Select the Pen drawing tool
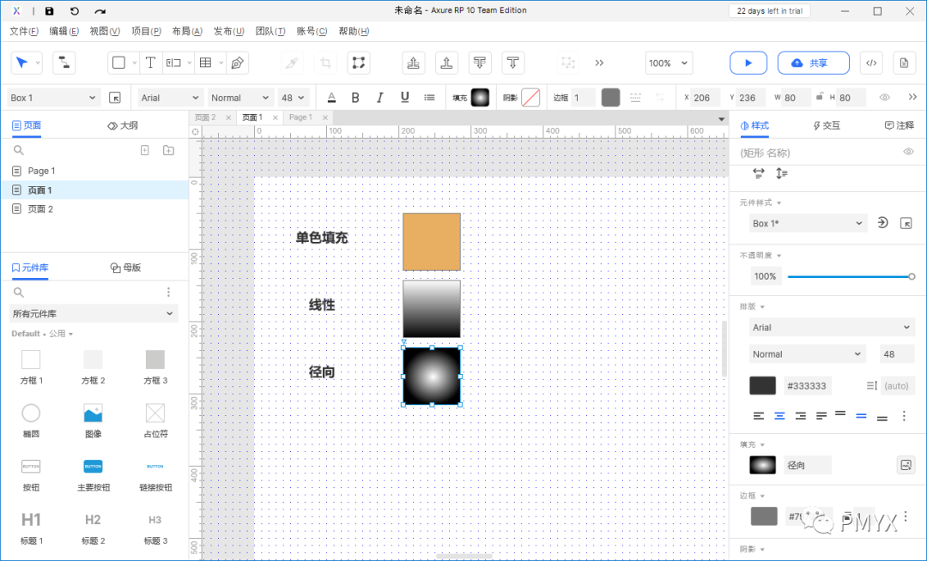The image size is (927, 561). [x=237, y=63]
